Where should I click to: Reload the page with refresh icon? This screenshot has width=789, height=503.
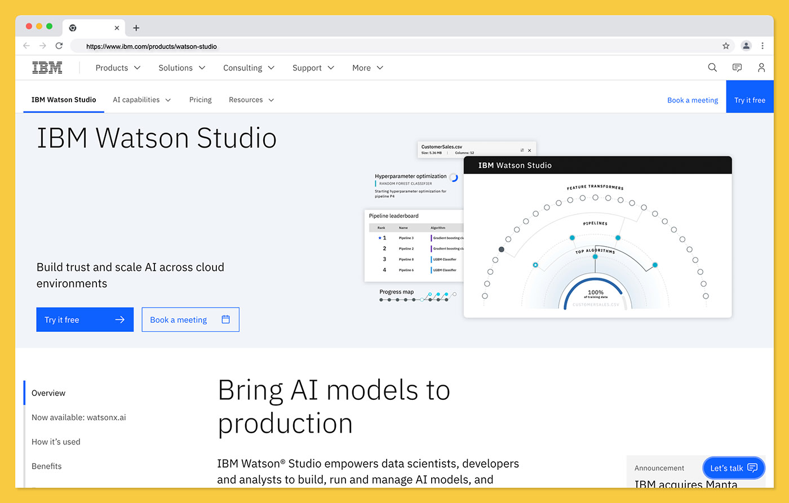tap(59, 46)
